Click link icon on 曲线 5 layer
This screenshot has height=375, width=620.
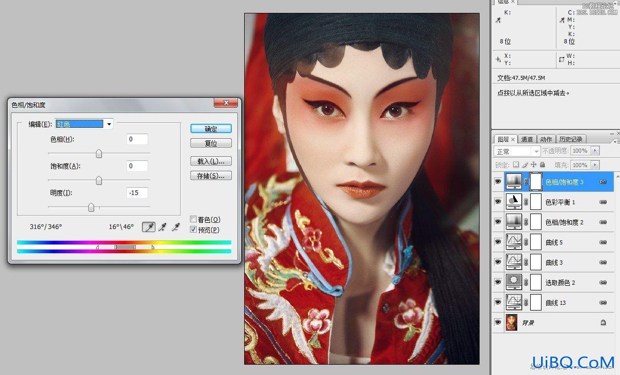(602, 242)
